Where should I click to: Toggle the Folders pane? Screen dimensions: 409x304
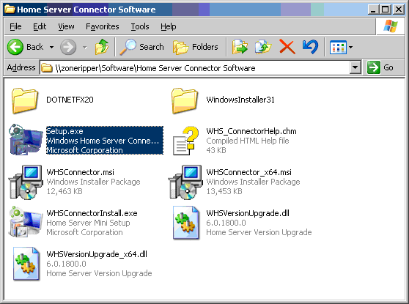(x=196, y=47)
